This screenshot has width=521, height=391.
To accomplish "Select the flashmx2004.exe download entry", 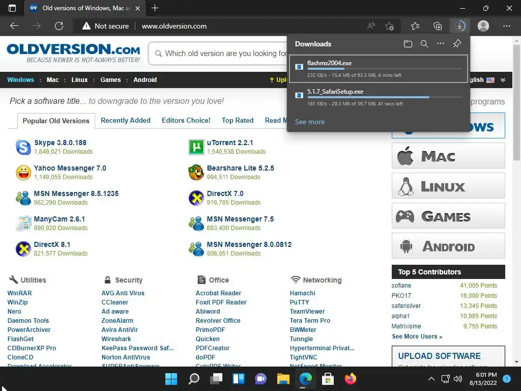I will point(379,69).
